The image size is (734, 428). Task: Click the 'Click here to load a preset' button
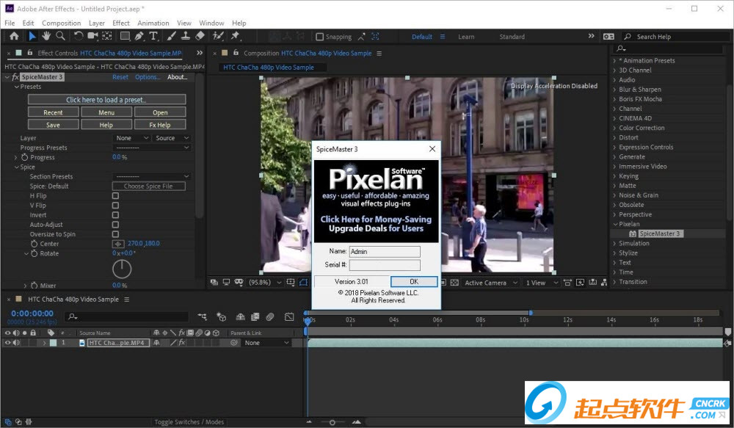point(106,100)
